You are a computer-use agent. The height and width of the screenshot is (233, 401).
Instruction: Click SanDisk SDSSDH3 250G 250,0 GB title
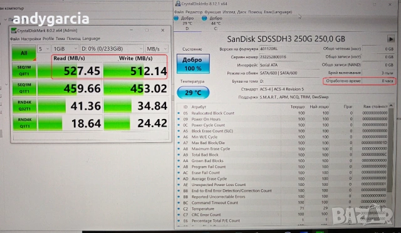[x=286, y=39]
